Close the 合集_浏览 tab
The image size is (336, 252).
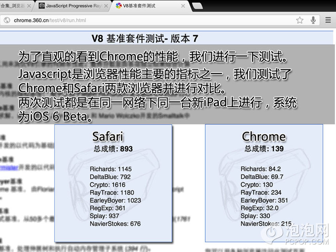(29, 6)
